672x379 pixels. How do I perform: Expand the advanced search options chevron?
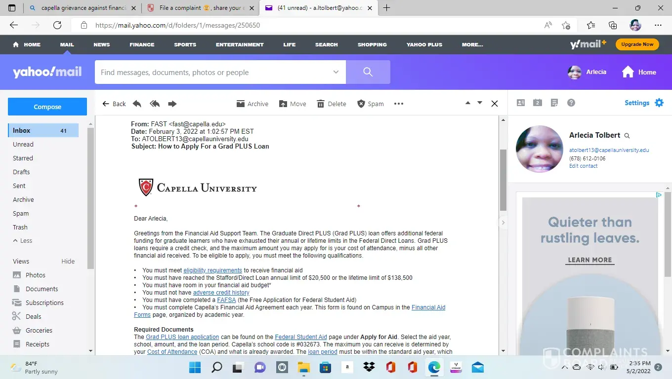[336, 72]
